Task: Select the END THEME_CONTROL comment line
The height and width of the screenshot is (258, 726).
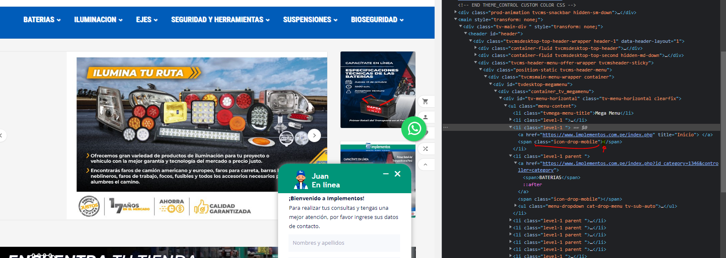Action: (x=517, y=5)
